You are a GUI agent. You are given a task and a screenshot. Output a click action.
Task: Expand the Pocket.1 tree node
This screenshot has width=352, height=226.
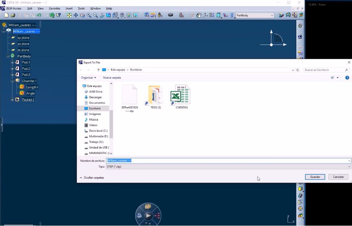click(13, 100)
